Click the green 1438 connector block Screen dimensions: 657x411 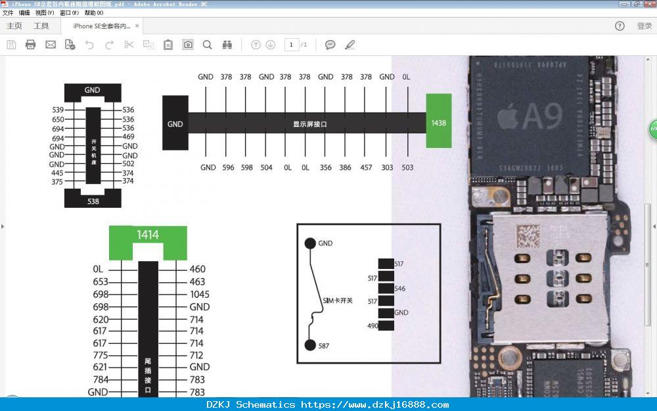[x=439, y=121]
